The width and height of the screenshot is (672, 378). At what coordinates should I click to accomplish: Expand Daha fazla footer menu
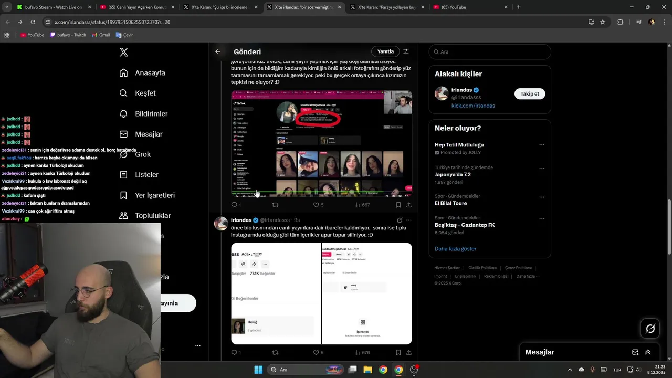point(528,276)
